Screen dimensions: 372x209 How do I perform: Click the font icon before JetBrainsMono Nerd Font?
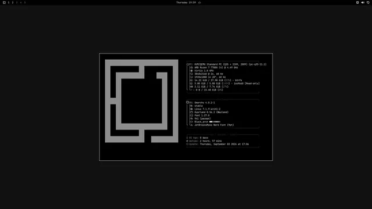(x=192, y=125)
